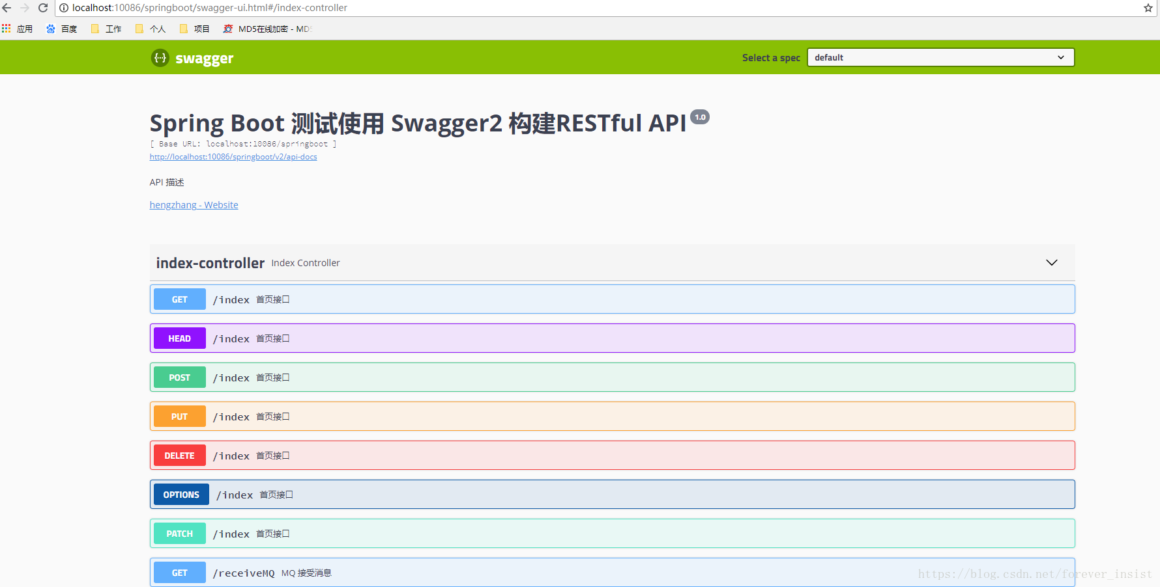
Task: Click the Base URL text line
Action: pos(243,144)
